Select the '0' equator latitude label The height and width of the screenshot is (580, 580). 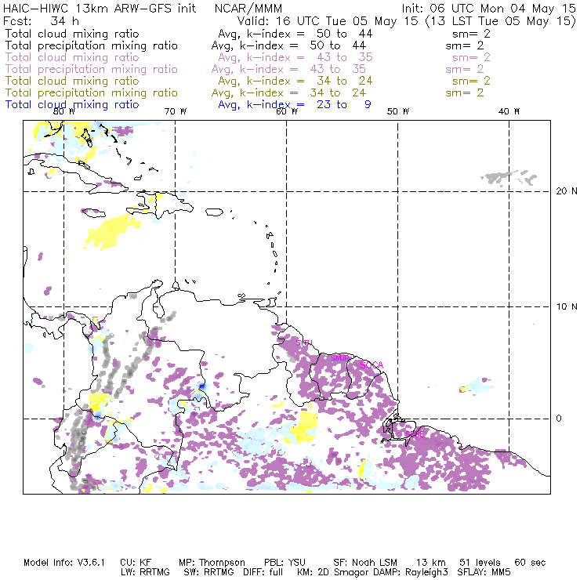[559, 419]
